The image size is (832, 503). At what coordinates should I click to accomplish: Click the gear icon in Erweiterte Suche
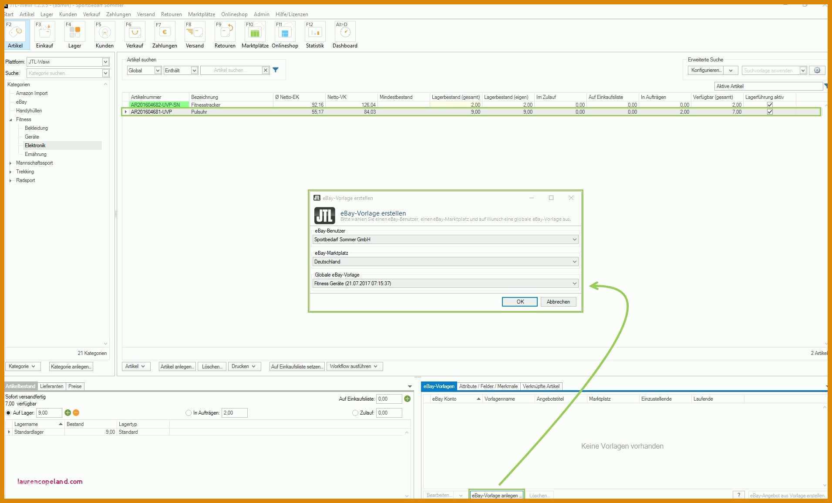[x=817, y=70]
